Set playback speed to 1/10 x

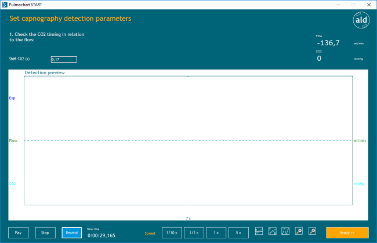[x=172, y=233]
